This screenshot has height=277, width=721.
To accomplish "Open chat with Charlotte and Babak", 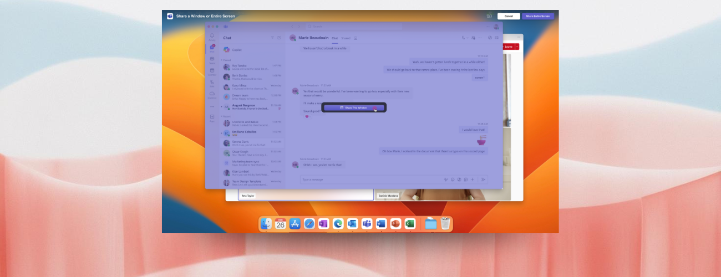I will [x=253, y=123].
